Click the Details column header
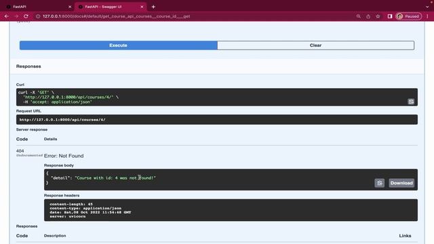Image resolution: width=434 pixels, height=244 pixels. click(x=51, y=139)
